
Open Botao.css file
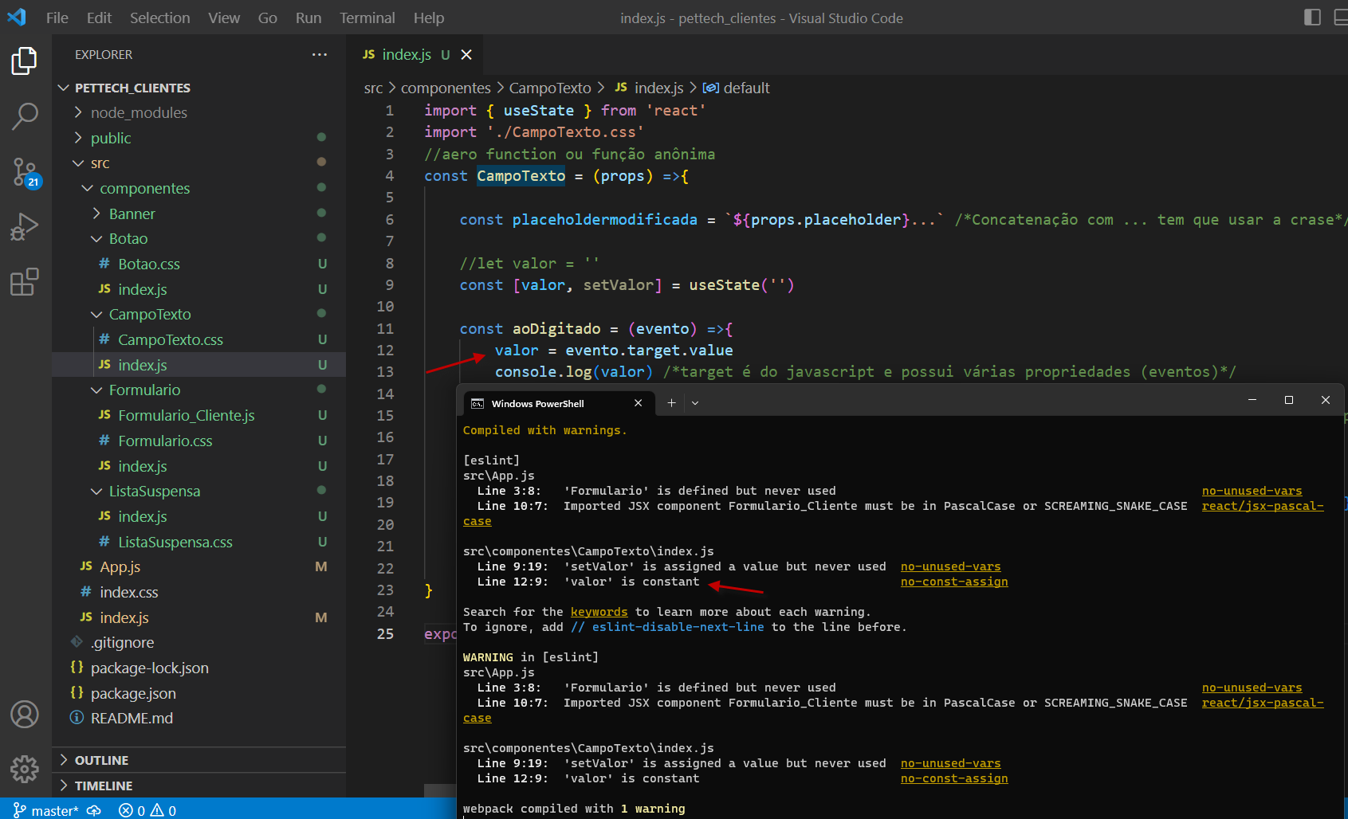[149, 264]
